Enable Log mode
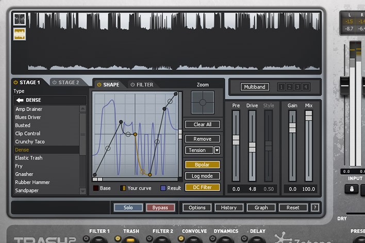Viewport: 365px width, 243px height. (202, 176)
